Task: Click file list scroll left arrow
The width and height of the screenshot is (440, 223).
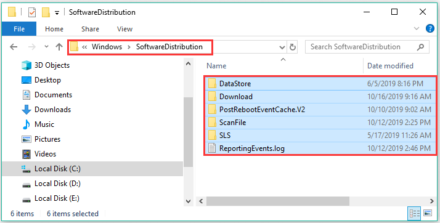Action: [201, 201]
